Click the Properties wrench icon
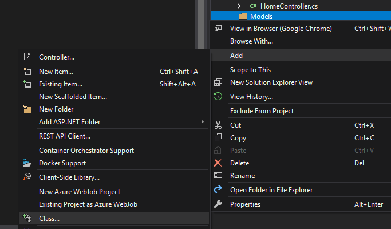 coord(218,204)
